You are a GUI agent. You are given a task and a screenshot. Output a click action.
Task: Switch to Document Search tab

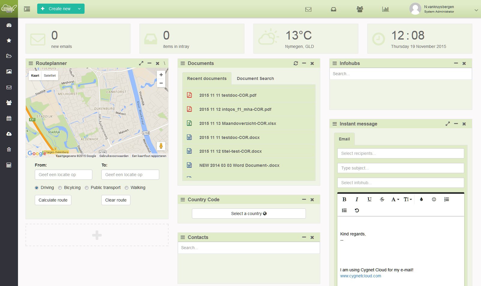coord(255,78)
